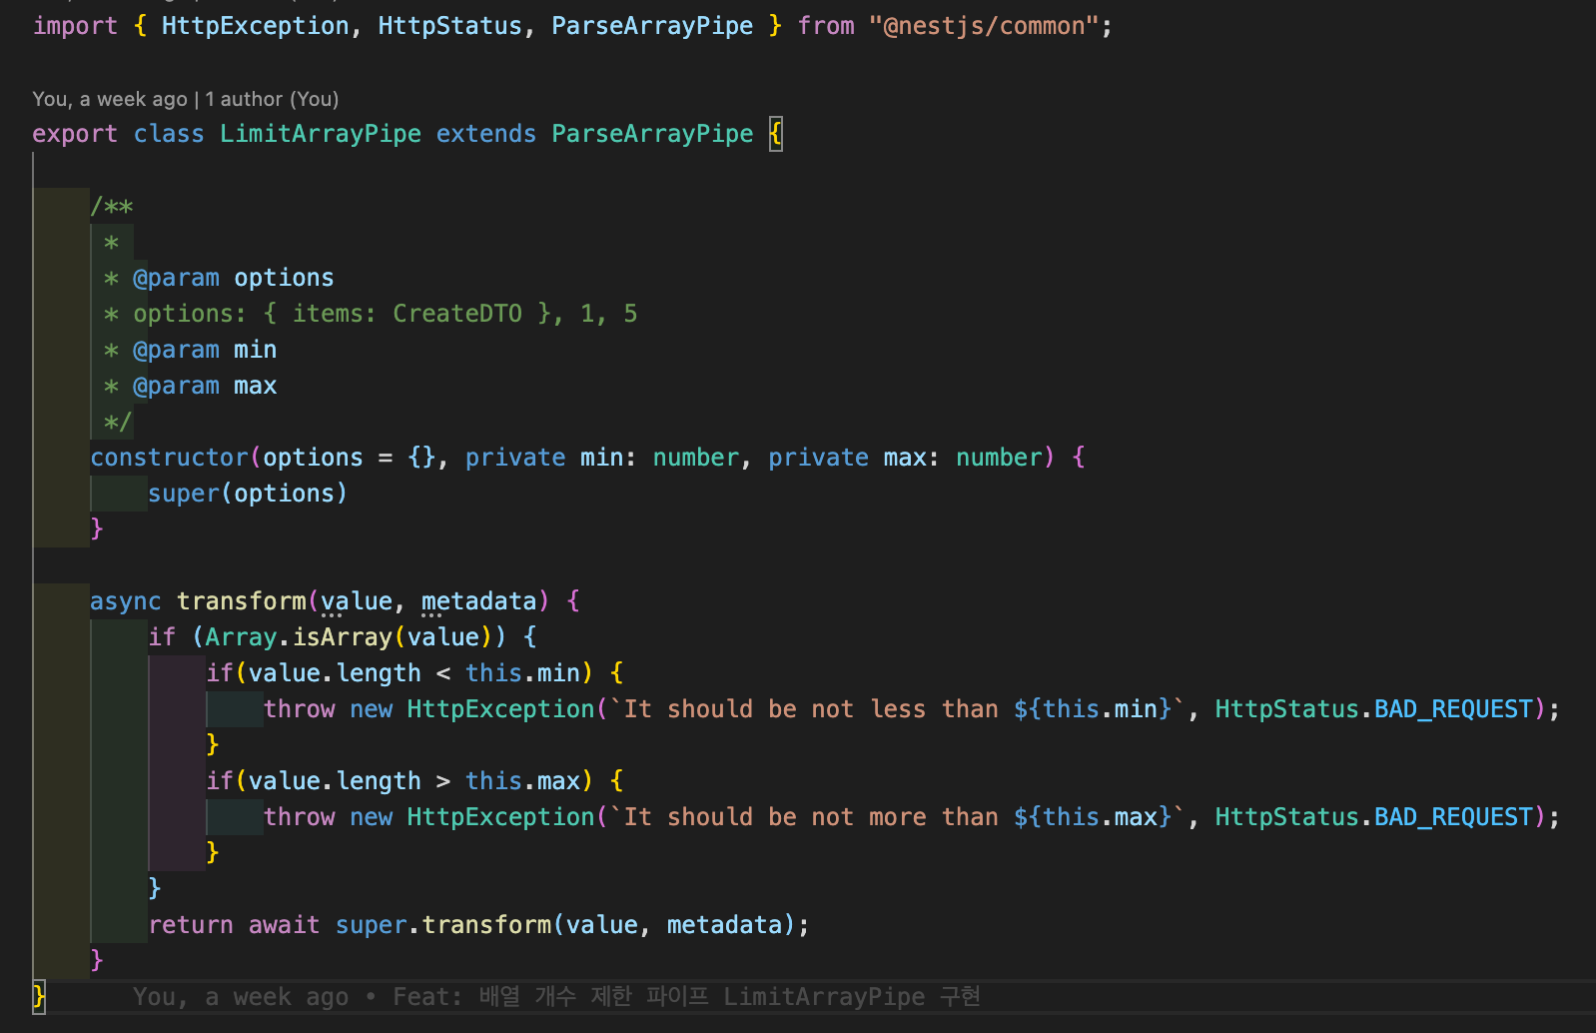Click BAD_REQUEST on the 'not less than' line
Image resolution: width=1596 pixels, height=1033 pixels.
click(x=1453, y=709)
